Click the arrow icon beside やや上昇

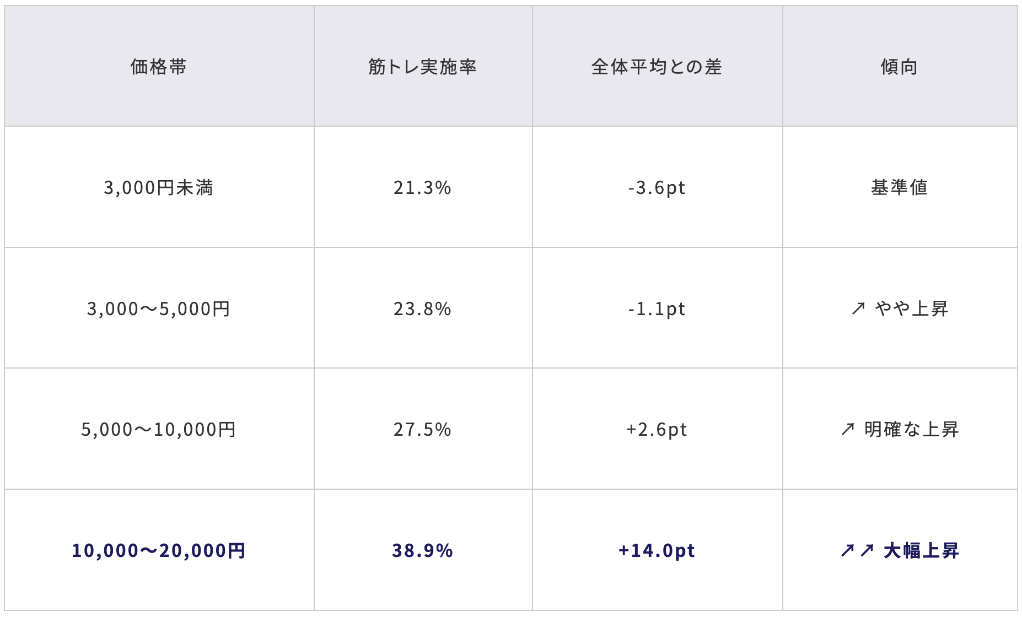858,308
